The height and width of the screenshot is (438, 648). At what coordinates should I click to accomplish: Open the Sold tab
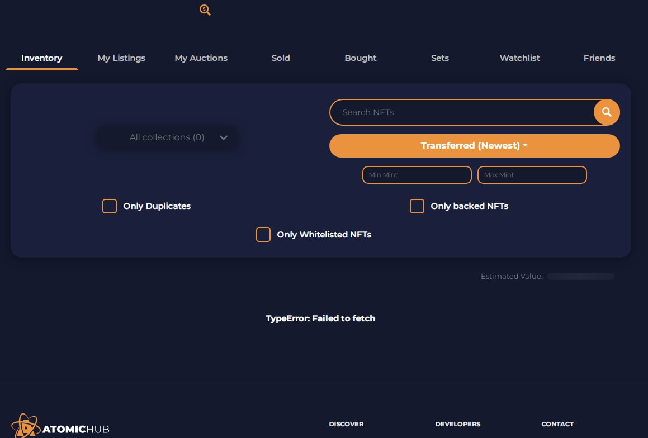pyautogui.click(x=281, y=58)
